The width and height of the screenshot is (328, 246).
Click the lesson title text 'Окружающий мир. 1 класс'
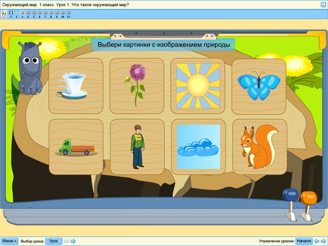[28, 5]
